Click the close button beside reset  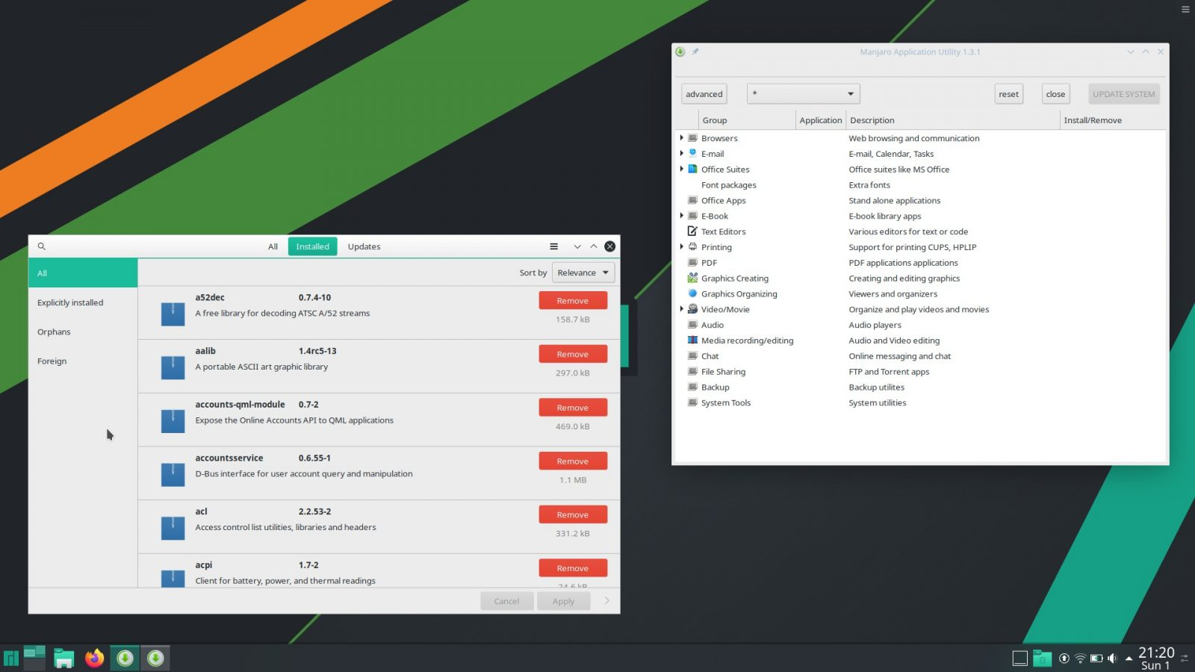[x=1055, y=94]
